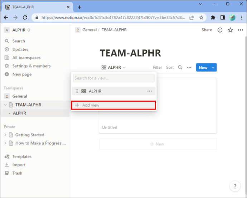This screenshot has height=198, width=247.
Task: Open the General teamspace
Action: [20, 96]
